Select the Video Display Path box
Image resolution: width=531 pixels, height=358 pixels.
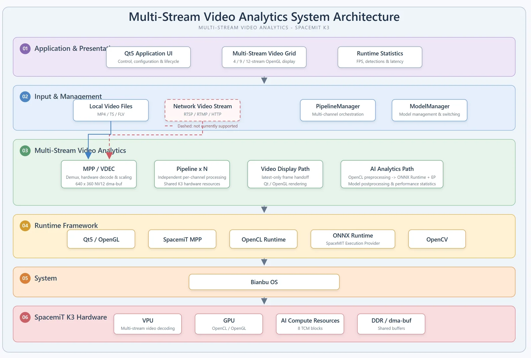pyautogui.click(x=285, y=174)
